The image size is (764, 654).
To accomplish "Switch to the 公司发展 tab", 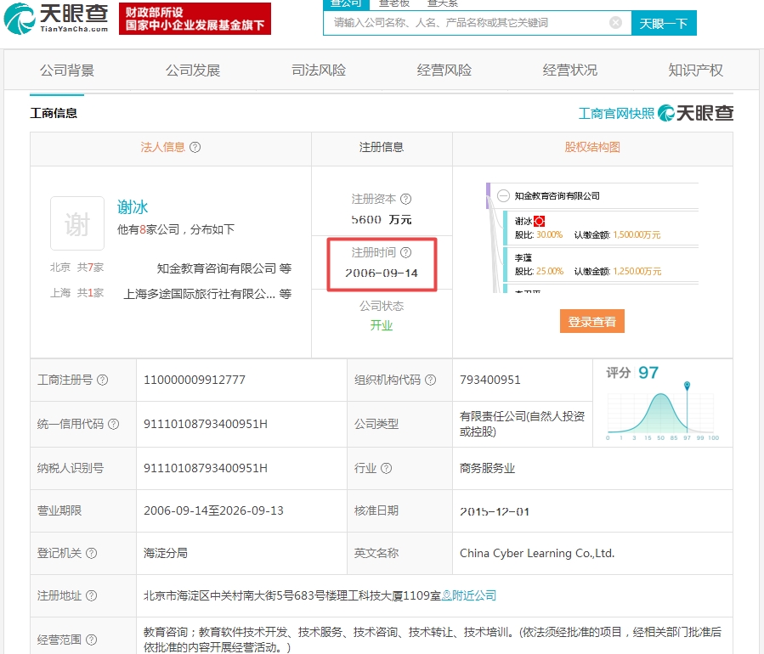I will (x=193, y=70).
